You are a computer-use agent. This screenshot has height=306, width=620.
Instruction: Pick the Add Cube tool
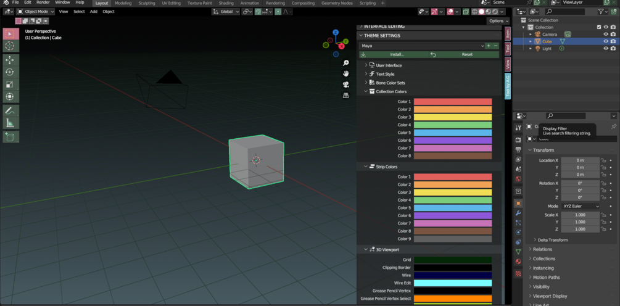[x=10, y=137]
